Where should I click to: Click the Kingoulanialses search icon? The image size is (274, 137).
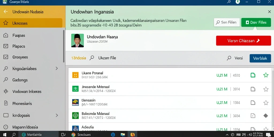pos(6,68)
